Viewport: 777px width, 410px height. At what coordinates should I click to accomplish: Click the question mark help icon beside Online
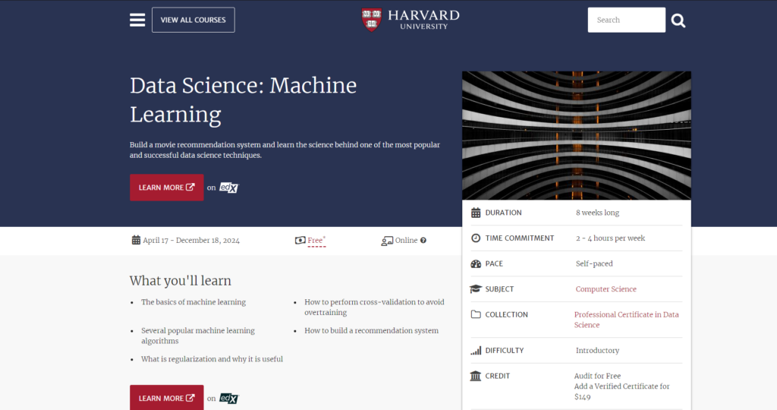(423, 241)
